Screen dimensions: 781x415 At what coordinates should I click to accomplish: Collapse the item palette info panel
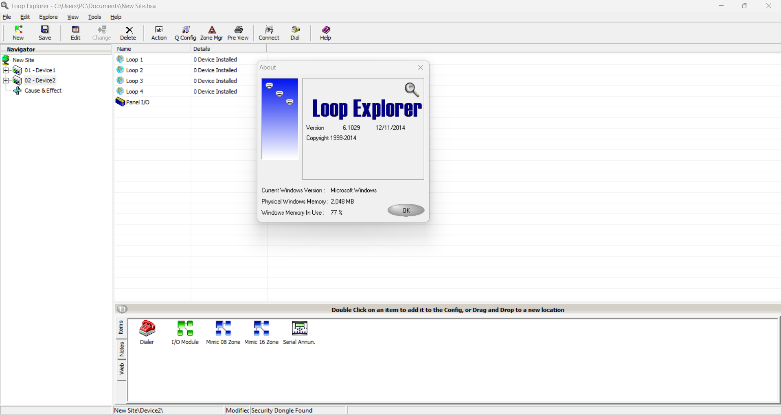coord(122,309)
